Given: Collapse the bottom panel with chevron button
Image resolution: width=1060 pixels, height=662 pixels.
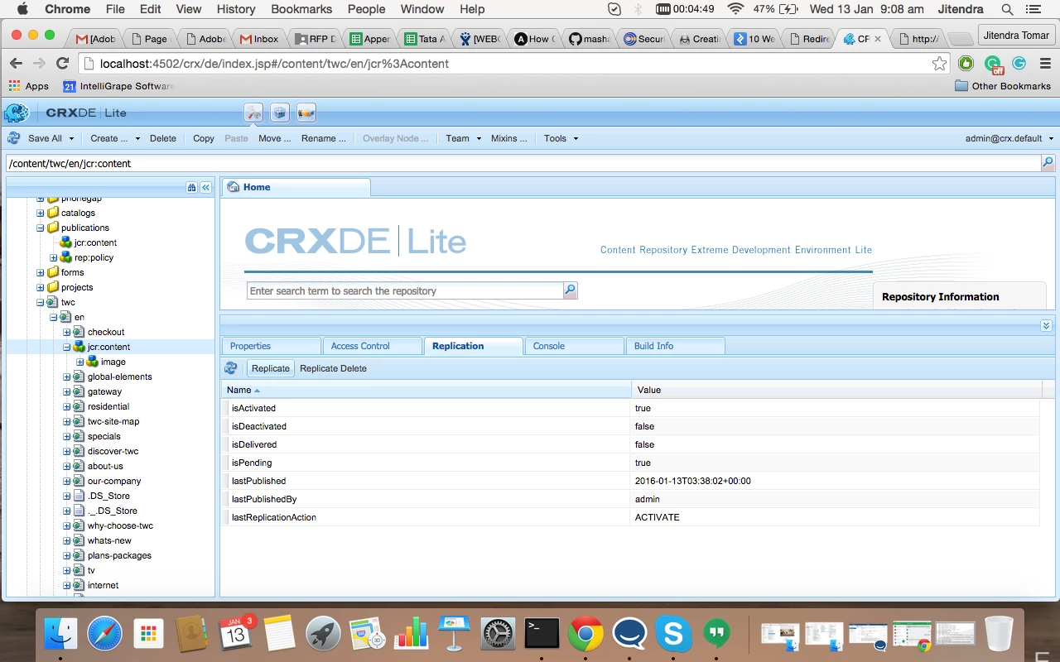Looking at the screenshot, I should [x=1047, y=325].
